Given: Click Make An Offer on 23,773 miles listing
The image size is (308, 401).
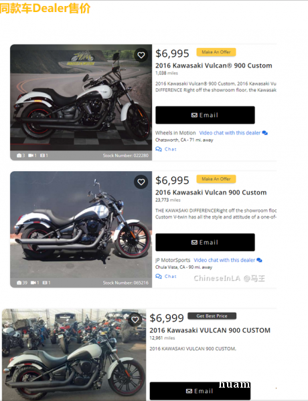Looking at the screenshot, I should coord(216,179).
